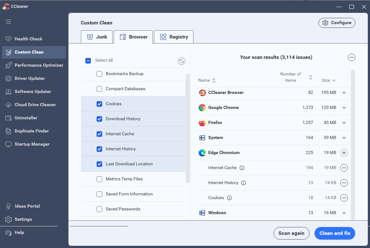Expand the Google Chrome results row
The height and width of the screenshot is (248, 370).
point(344,108)
